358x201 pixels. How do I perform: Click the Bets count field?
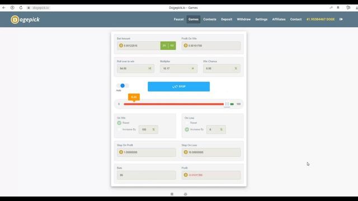point(147,175)
